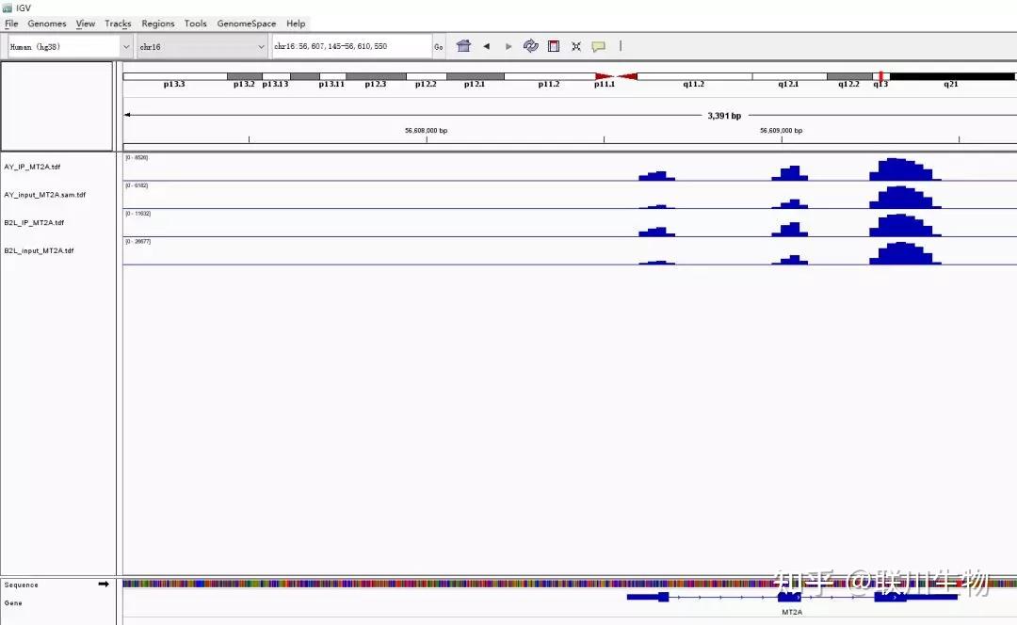
Task: Open the GenomeSpace menu
Action: 247,24
